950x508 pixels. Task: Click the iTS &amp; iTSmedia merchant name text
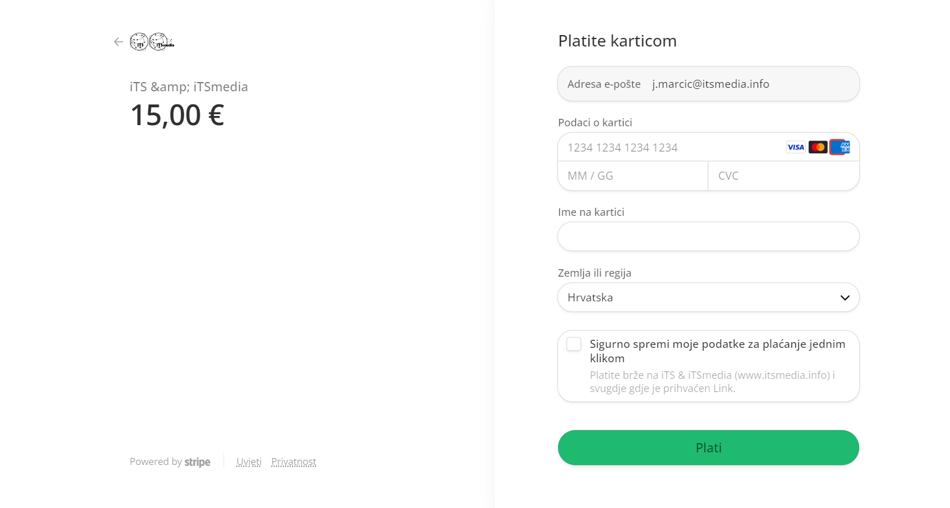click(x=189, y=87)
